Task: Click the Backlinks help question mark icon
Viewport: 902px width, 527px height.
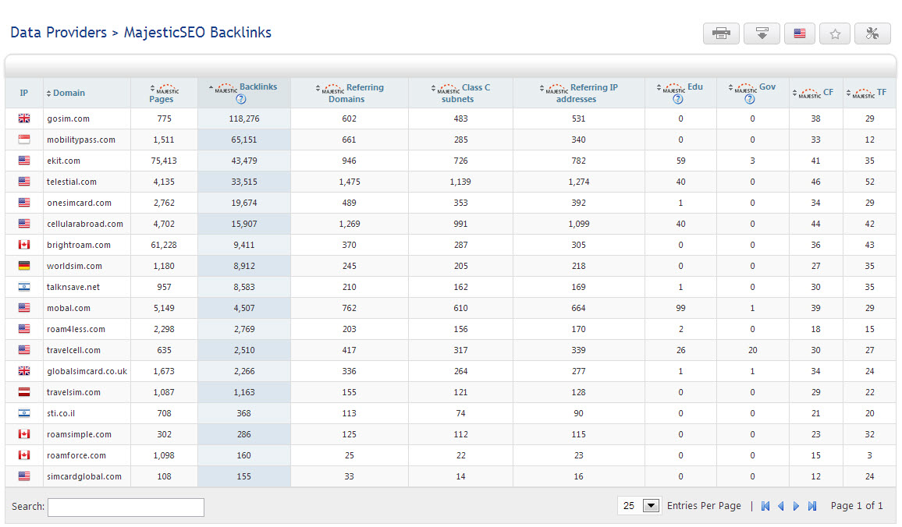Action: [241, 99]
